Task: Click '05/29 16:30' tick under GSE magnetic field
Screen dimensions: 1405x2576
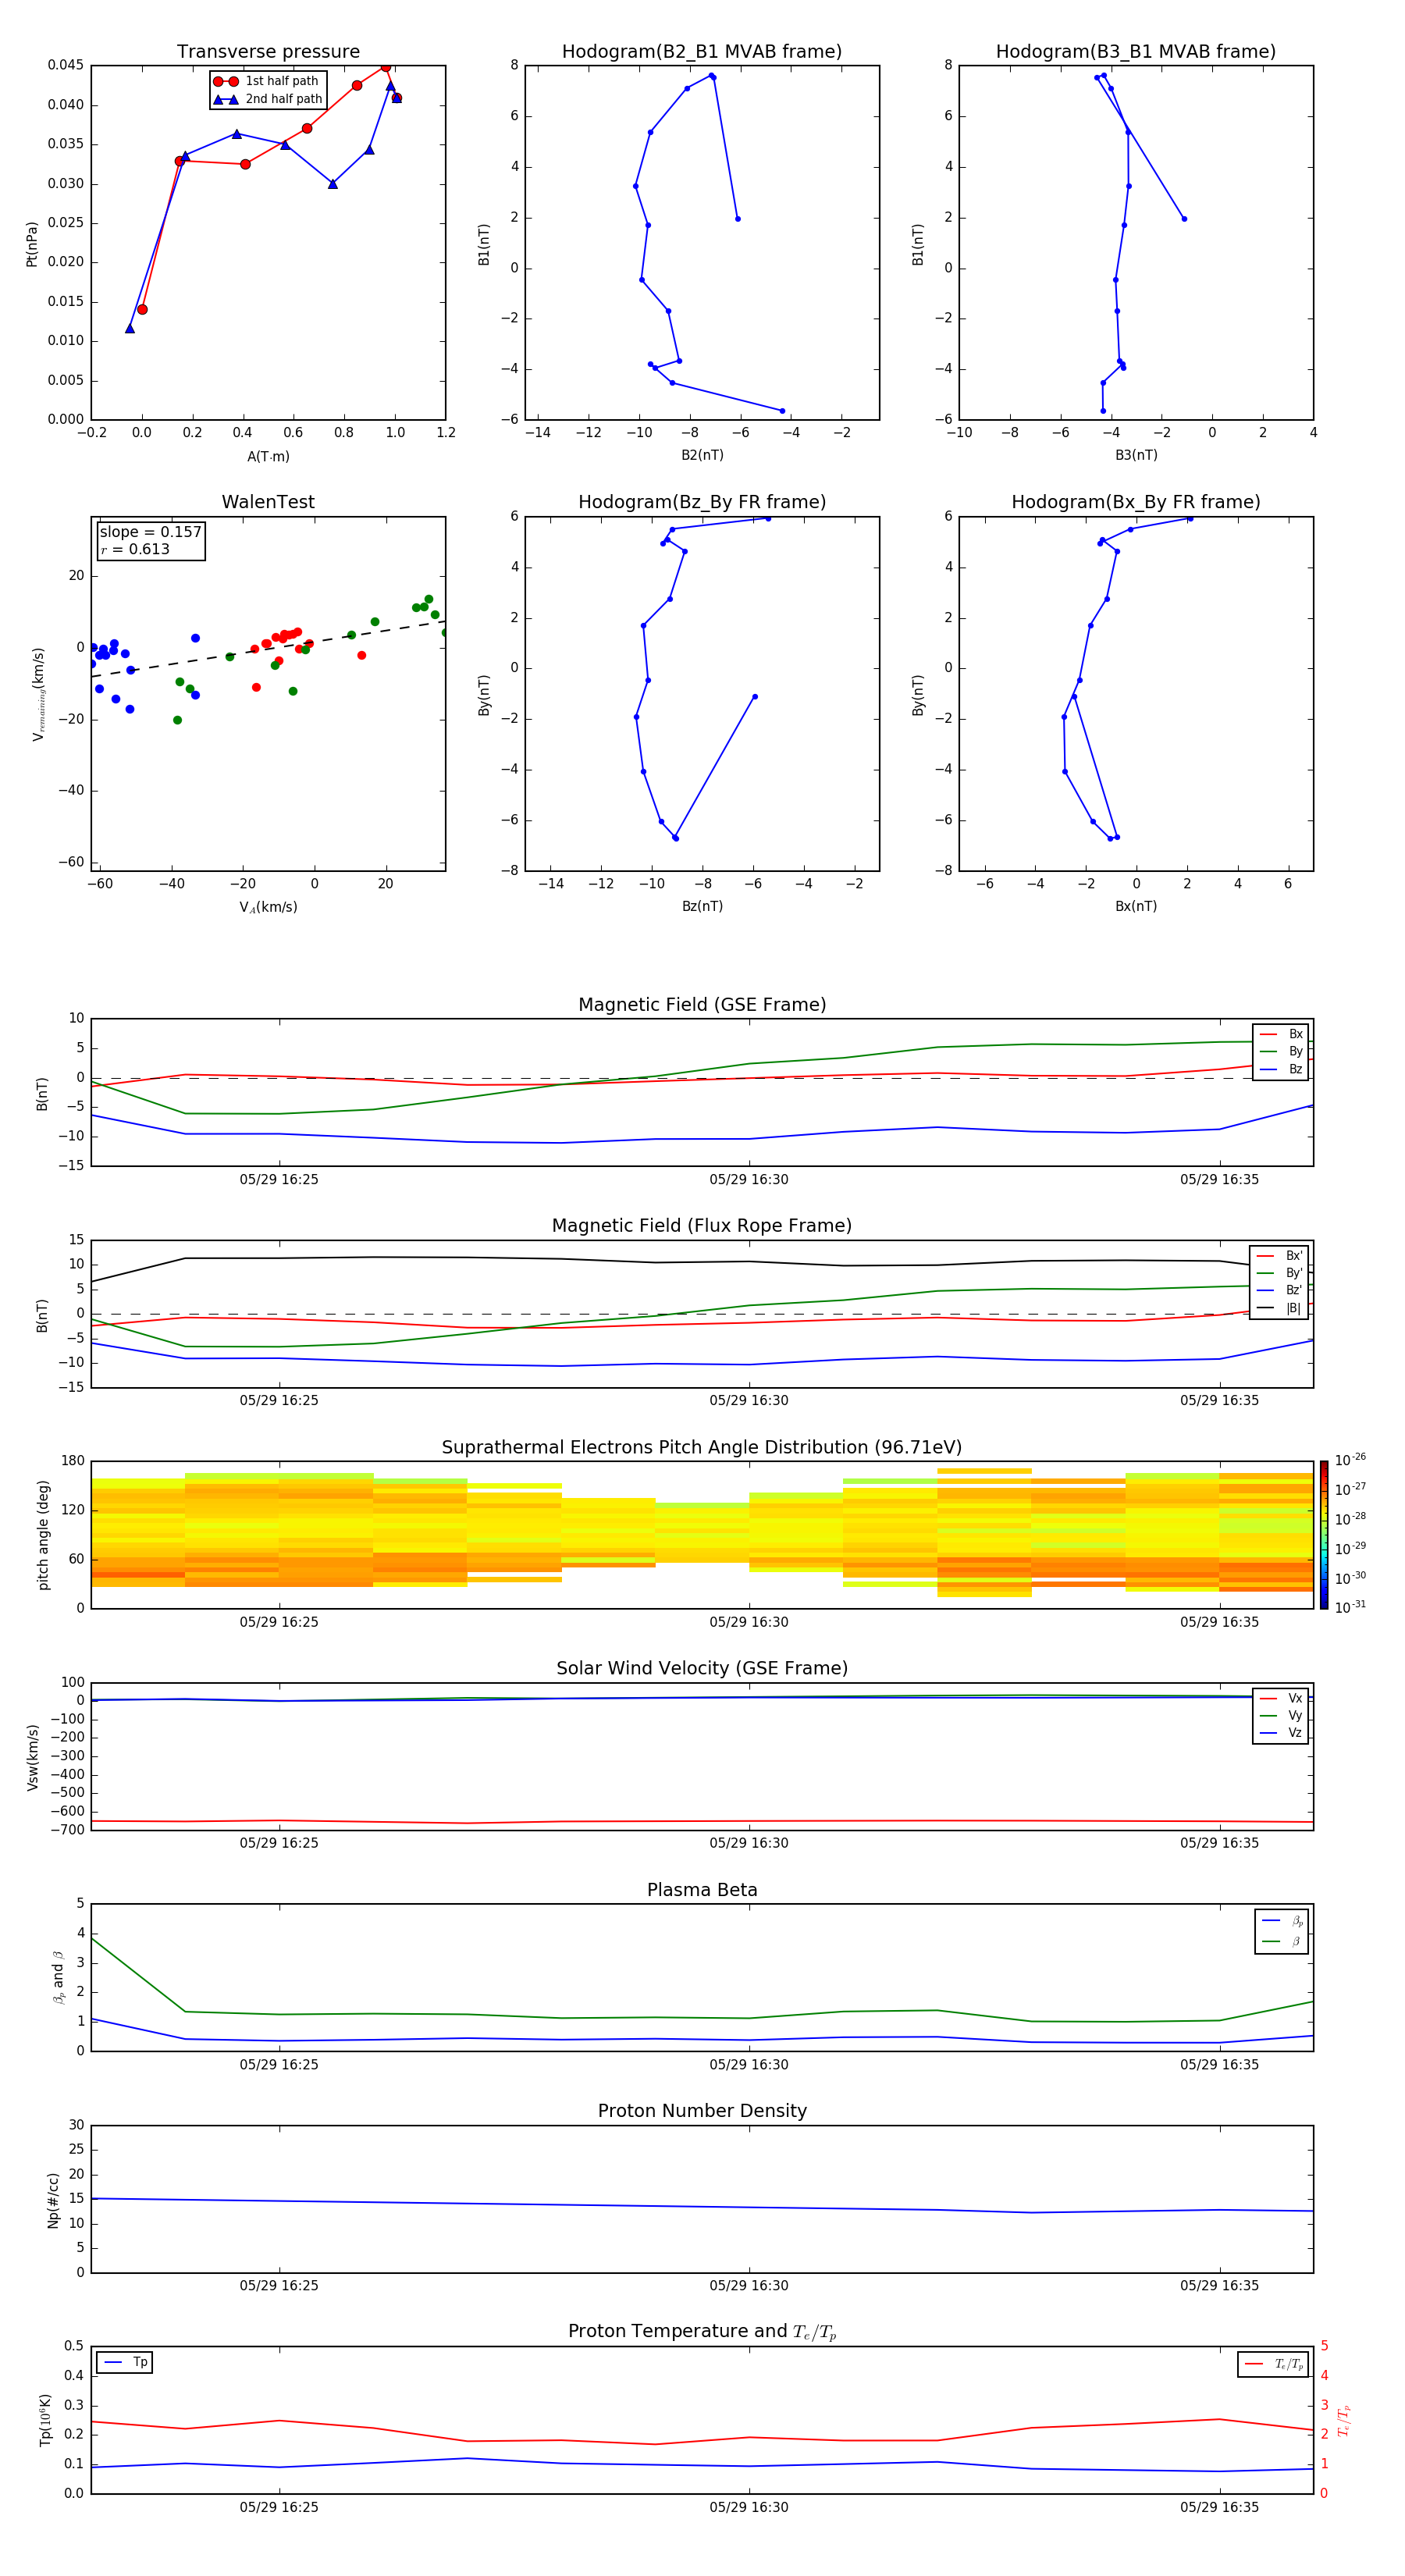Action: pyautogui.click(x=749, y=1180)
